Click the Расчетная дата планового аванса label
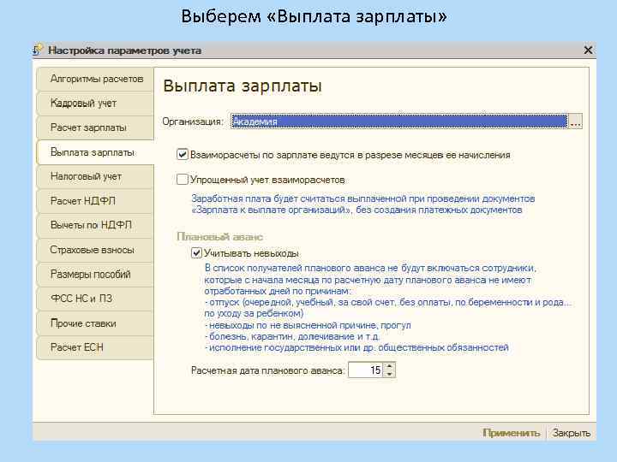 click(x=267, y=370)
